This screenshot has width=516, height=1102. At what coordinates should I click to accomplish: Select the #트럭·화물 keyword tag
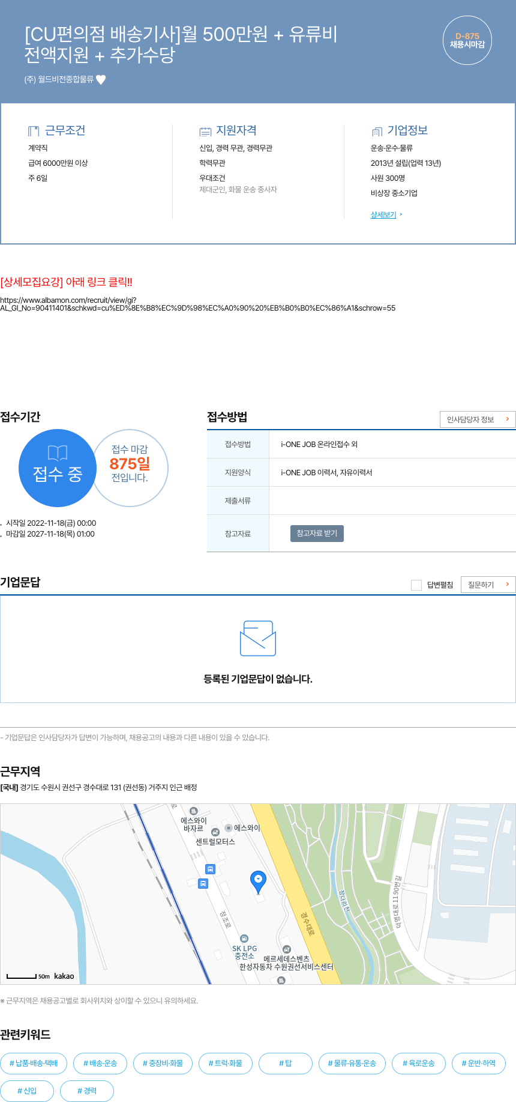[226, 1063]
